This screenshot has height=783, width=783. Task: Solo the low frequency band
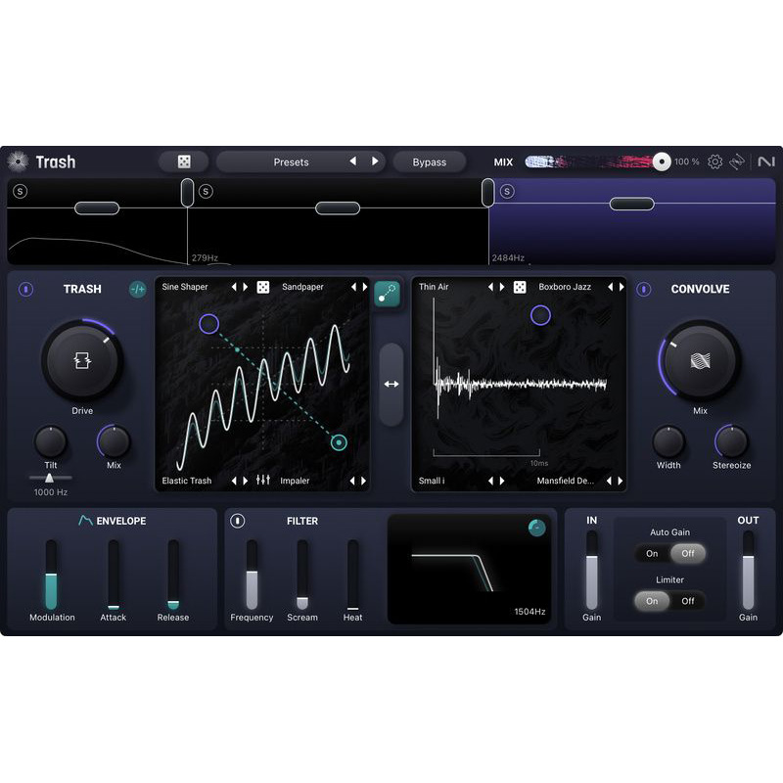click(20, 191)
